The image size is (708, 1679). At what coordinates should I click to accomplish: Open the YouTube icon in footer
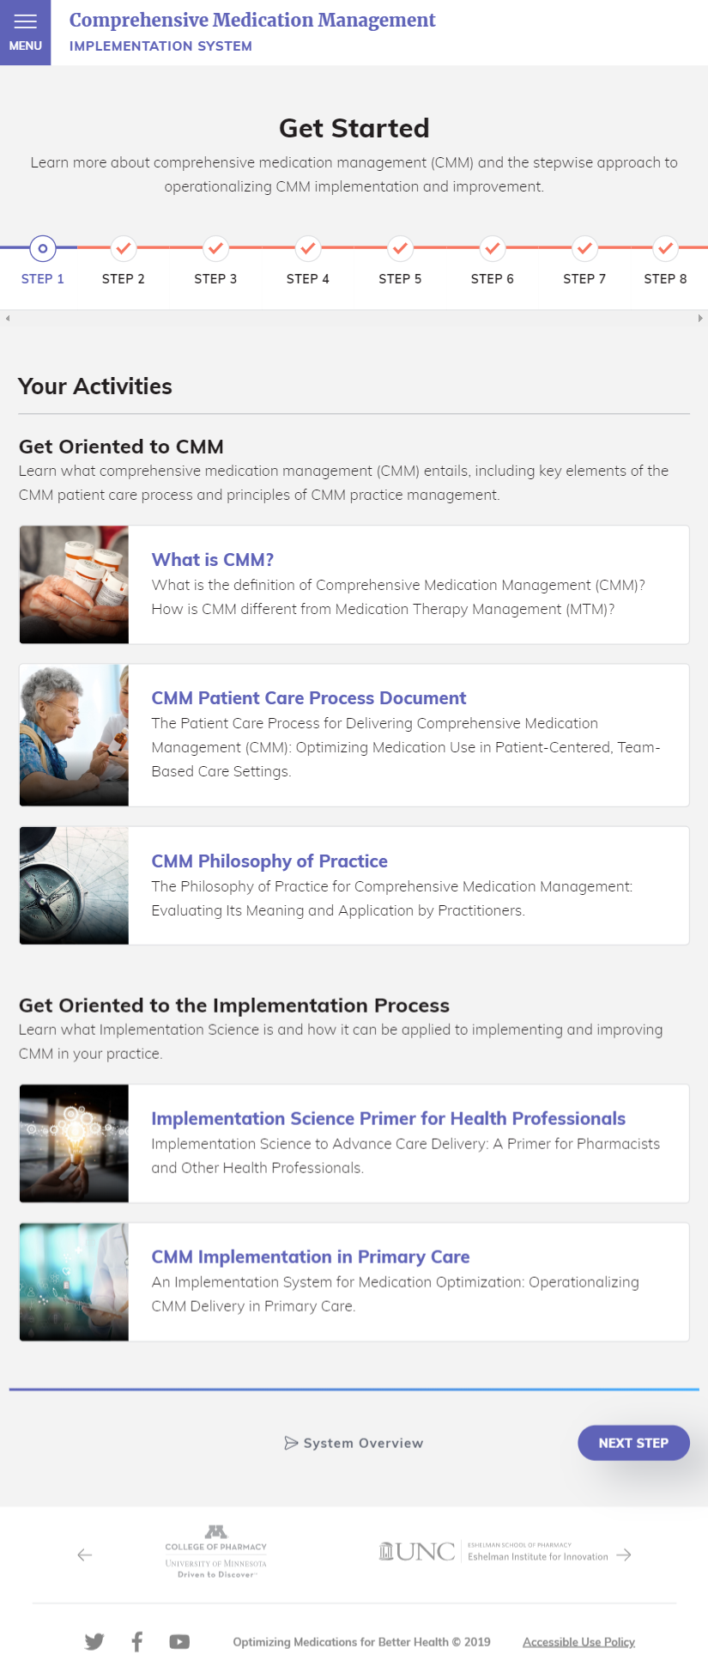coord(179,1641)
